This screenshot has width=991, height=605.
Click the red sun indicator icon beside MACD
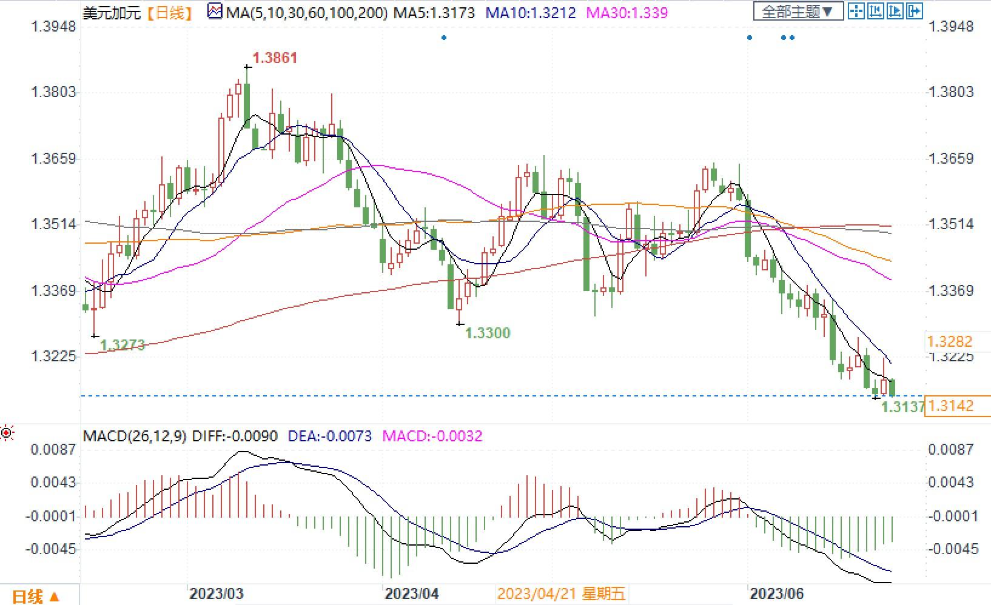[7, 433]
